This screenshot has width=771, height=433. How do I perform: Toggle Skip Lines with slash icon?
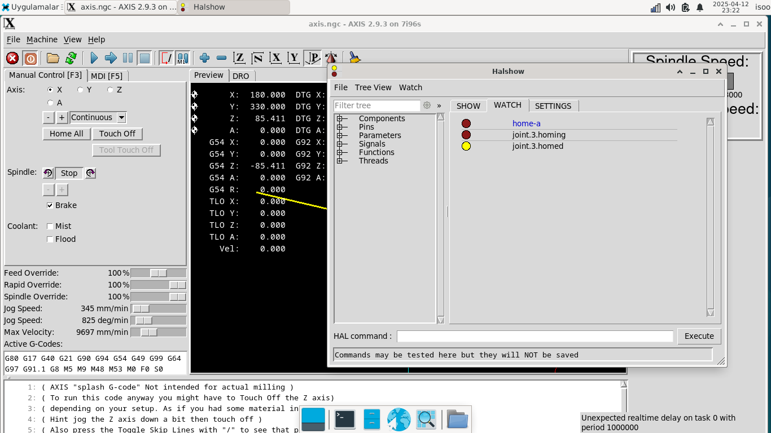pyautogui.click(x=167, y=58)
